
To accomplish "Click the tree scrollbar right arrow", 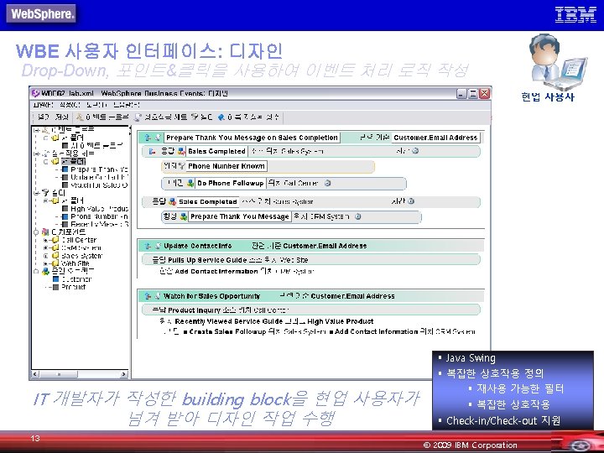I will pos(124,374).
